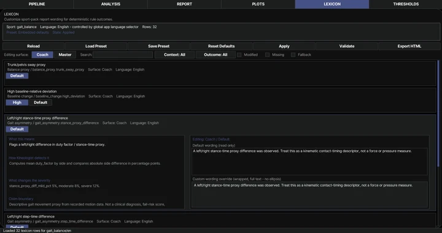Click the Custom wording override text box
This screenshot has height=233, width=442.
point(309,195)
